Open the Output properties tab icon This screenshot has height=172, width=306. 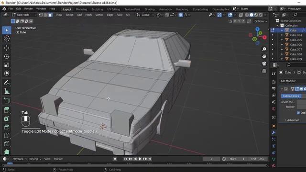click(273, 89)
